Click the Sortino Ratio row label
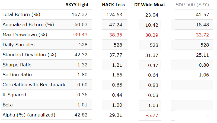 pos(17,75)
